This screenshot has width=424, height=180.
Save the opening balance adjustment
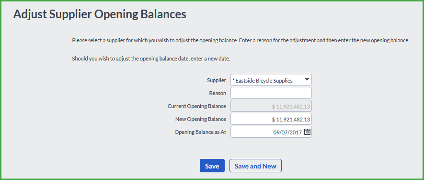212,166
